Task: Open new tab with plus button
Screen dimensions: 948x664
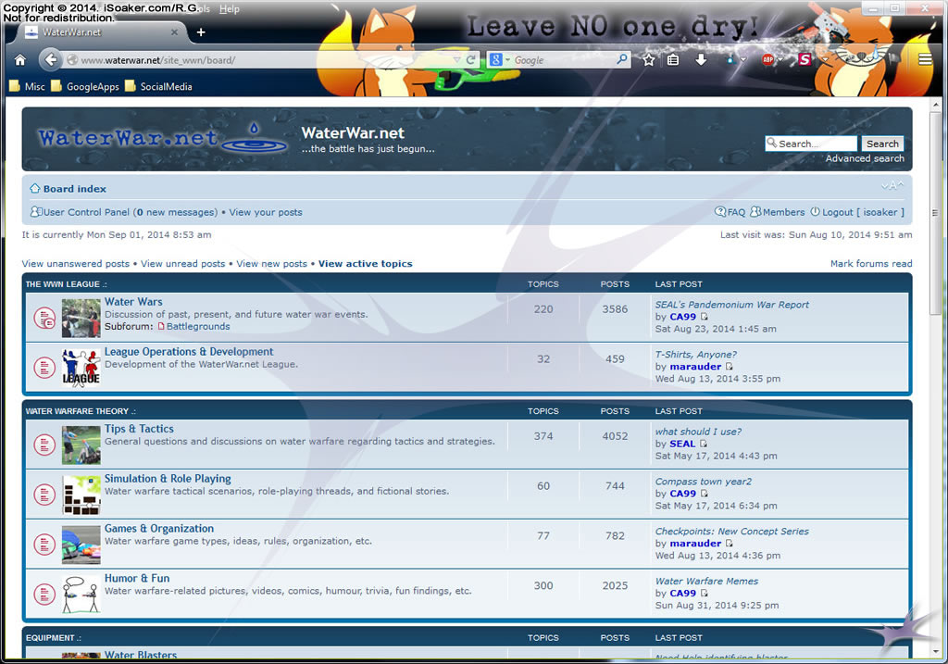Action: coord(201,32)
